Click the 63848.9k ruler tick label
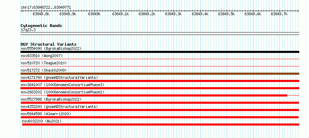 coord(68,14)
